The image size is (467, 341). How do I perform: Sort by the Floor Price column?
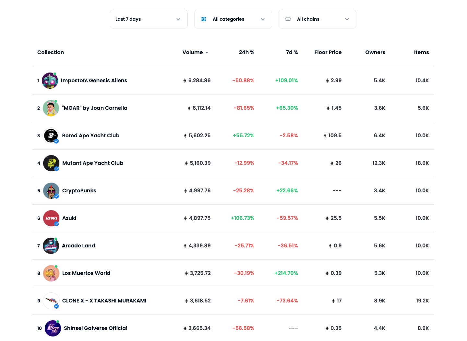(328, 52)
